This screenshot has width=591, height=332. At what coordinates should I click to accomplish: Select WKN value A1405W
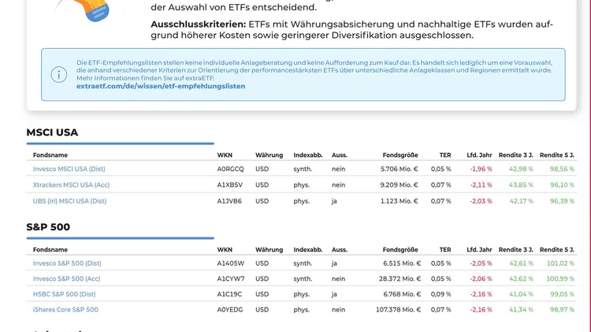tap(231, 263)
